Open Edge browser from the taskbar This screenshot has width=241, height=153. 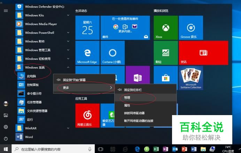point(137,149)
